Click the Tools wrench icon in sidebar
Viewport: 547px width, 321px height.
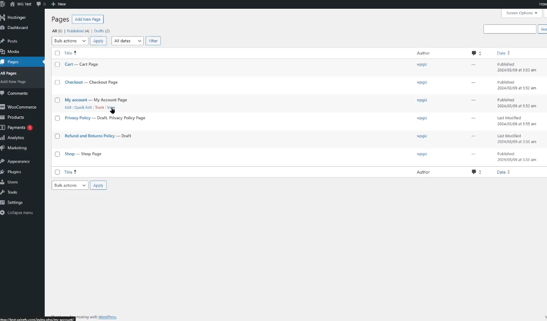pyautogui.click(x=3, y=193)
